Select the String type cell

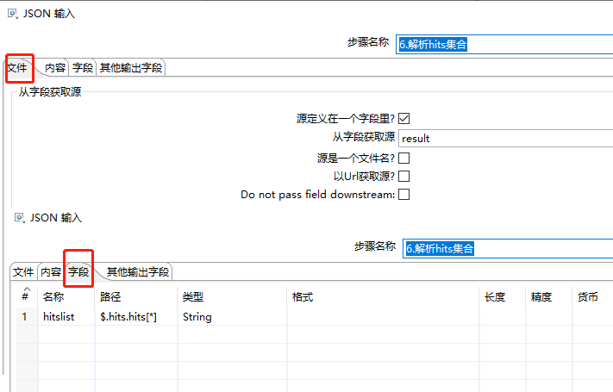[x=232, y=316]
